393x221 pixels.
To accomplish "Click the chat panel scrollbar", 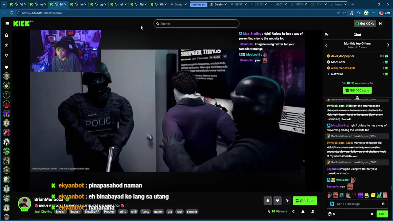I will point(392,188).
